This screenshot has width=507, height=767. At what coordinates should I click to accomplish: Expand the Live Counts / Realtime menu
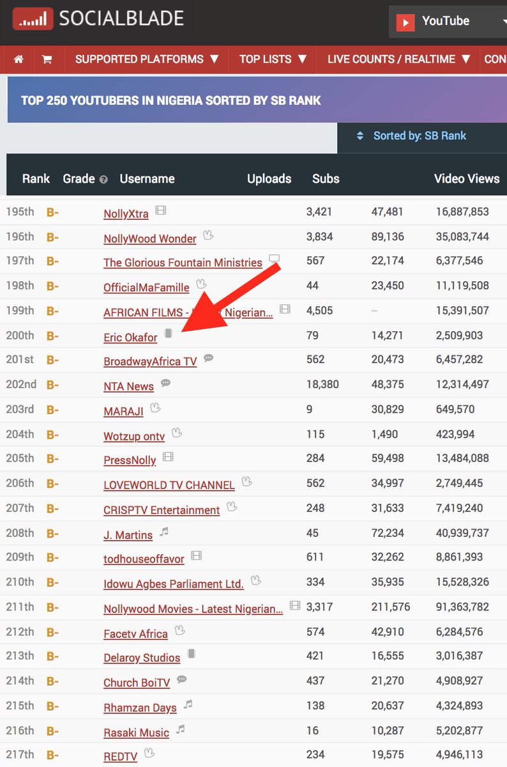pyautogui.click(x=398, y=59)
